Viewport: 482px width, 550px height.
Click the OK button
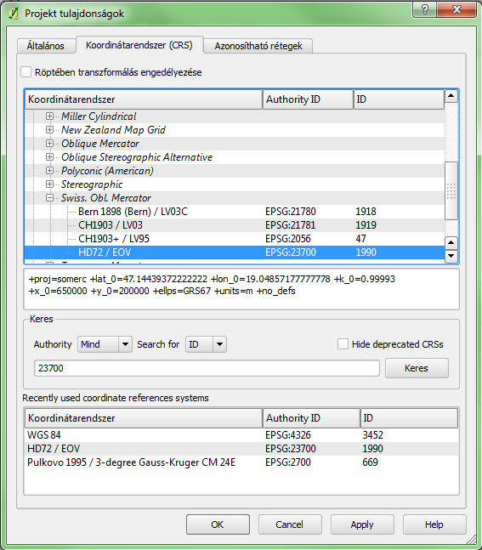pos(218,524)
